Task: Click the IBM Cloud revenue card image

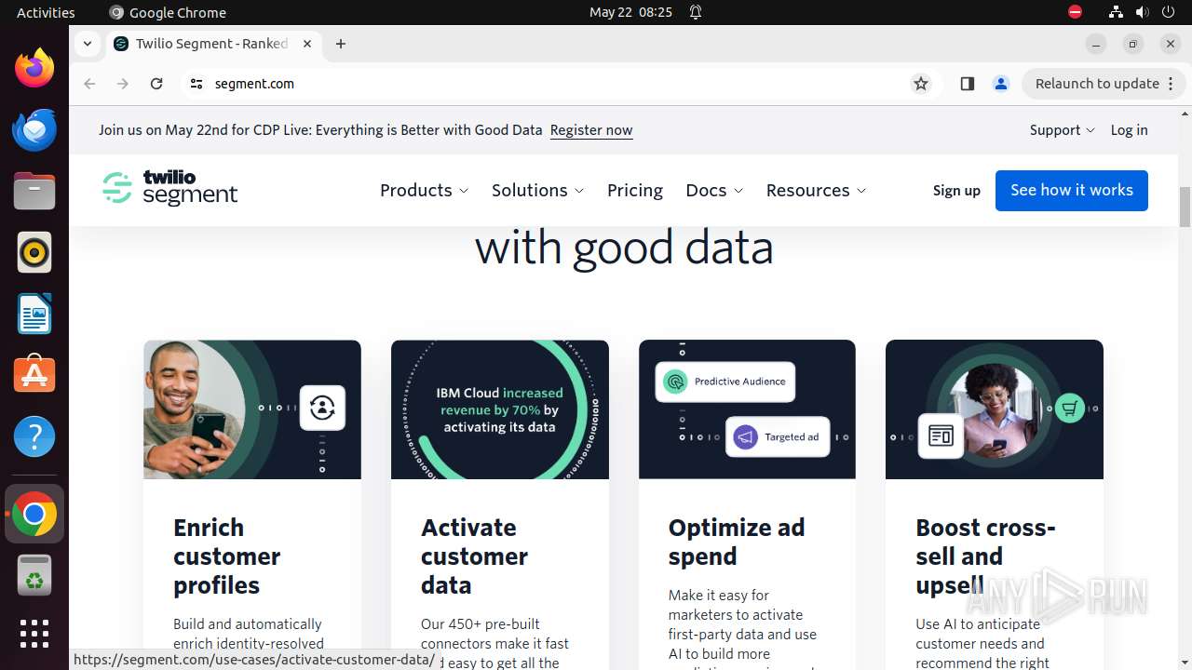Action: click(500, 409)
